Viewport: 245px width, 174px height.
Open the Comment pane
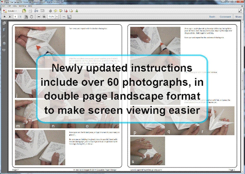coord(225,17)
